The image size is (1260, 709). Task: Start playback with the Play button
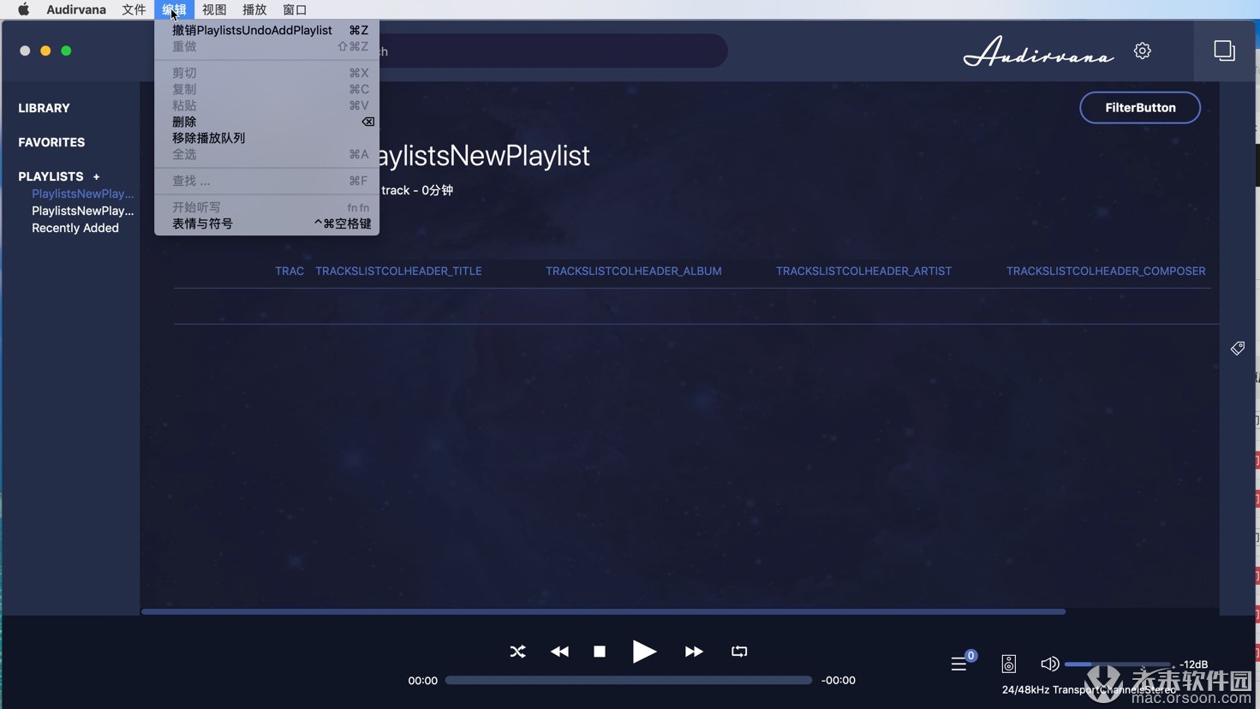point(644,652)
